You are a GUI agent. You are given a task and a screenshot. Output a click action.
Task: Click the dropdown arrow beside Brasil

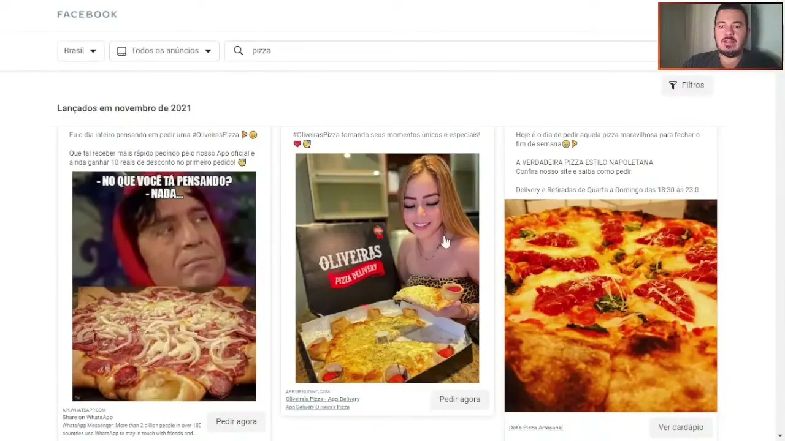(93, 51)
